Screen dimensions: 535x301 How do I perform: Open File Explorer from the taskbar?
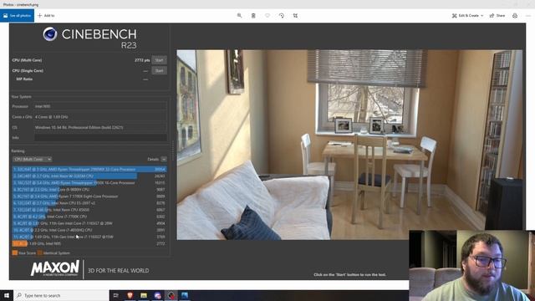(x=144, y=295)
